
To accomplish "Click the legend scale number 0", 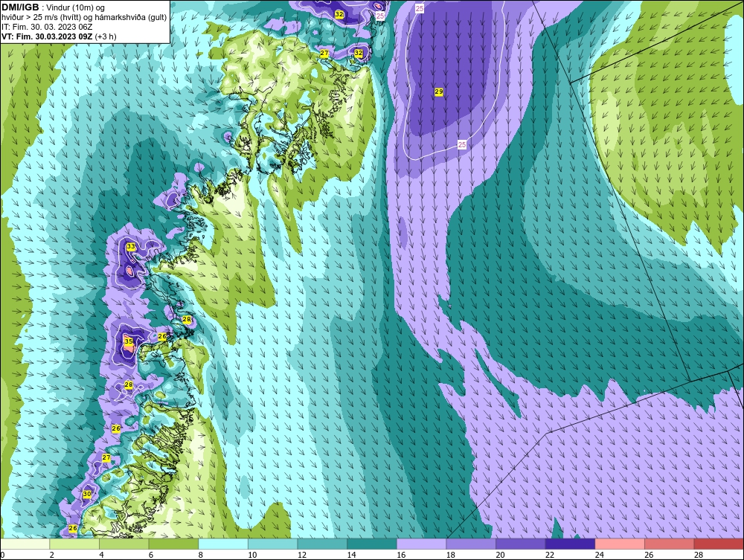I will coord(2,555).
